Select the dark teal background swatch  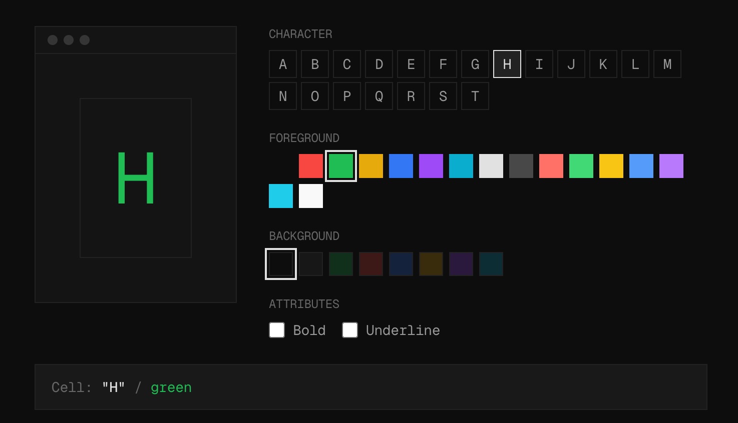point(491,264)
